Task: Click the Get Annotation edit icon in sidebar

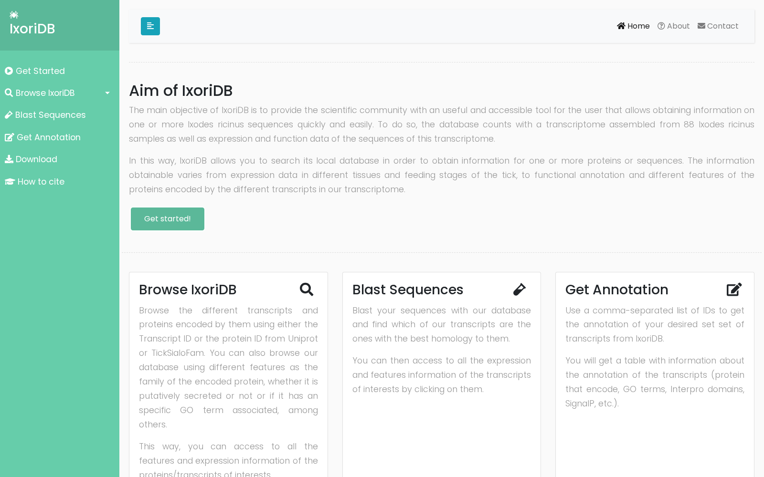Action: point(10,137)
